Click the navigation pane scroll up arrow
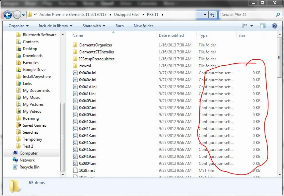 pos(63,34)
